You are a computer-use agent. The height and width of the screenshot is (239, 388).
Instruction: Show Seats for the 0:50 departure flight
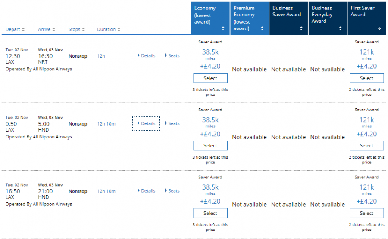pos(172,123)
